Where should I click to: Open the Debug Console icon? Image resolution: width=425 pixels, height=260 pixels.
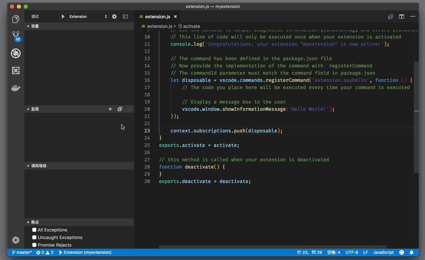(125, 17)
